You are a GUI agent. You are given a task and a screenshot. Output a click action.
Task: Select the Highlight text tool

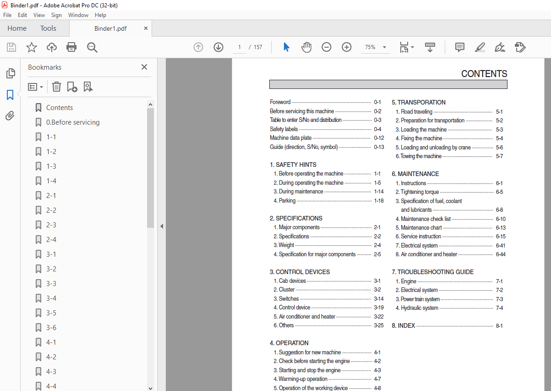480,47
